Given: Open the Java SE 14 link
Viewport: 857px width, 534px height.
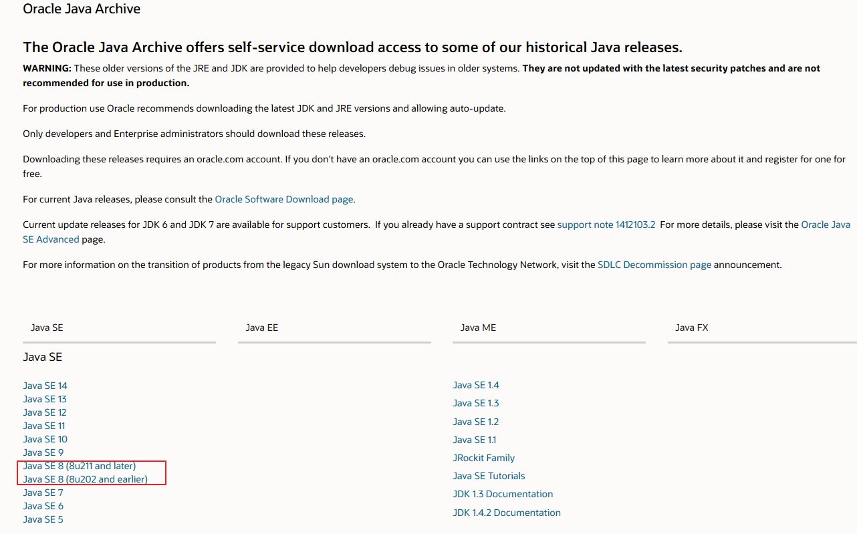Looking at the screenshot, I should coord(45,386).
